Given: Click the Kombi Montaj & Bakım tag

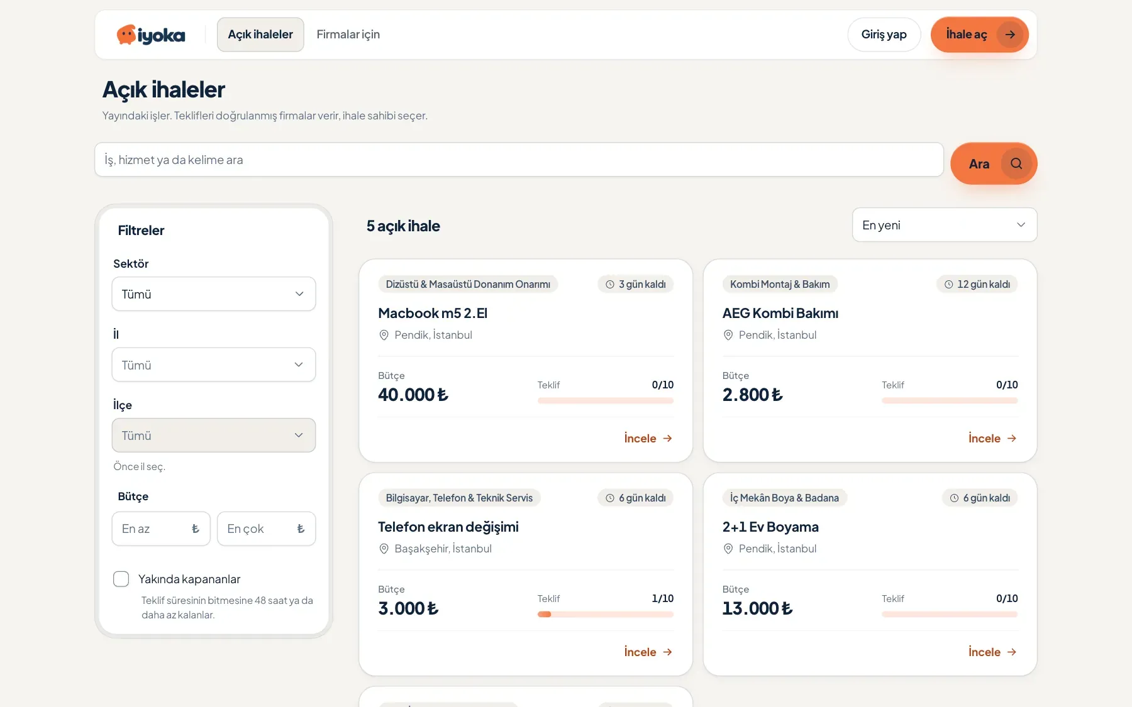Looking at the screenshot, I should [x=780, y=284].
